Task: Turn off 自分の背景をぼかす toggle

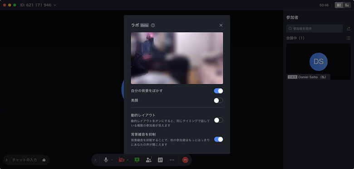Action: click(218, 91)
